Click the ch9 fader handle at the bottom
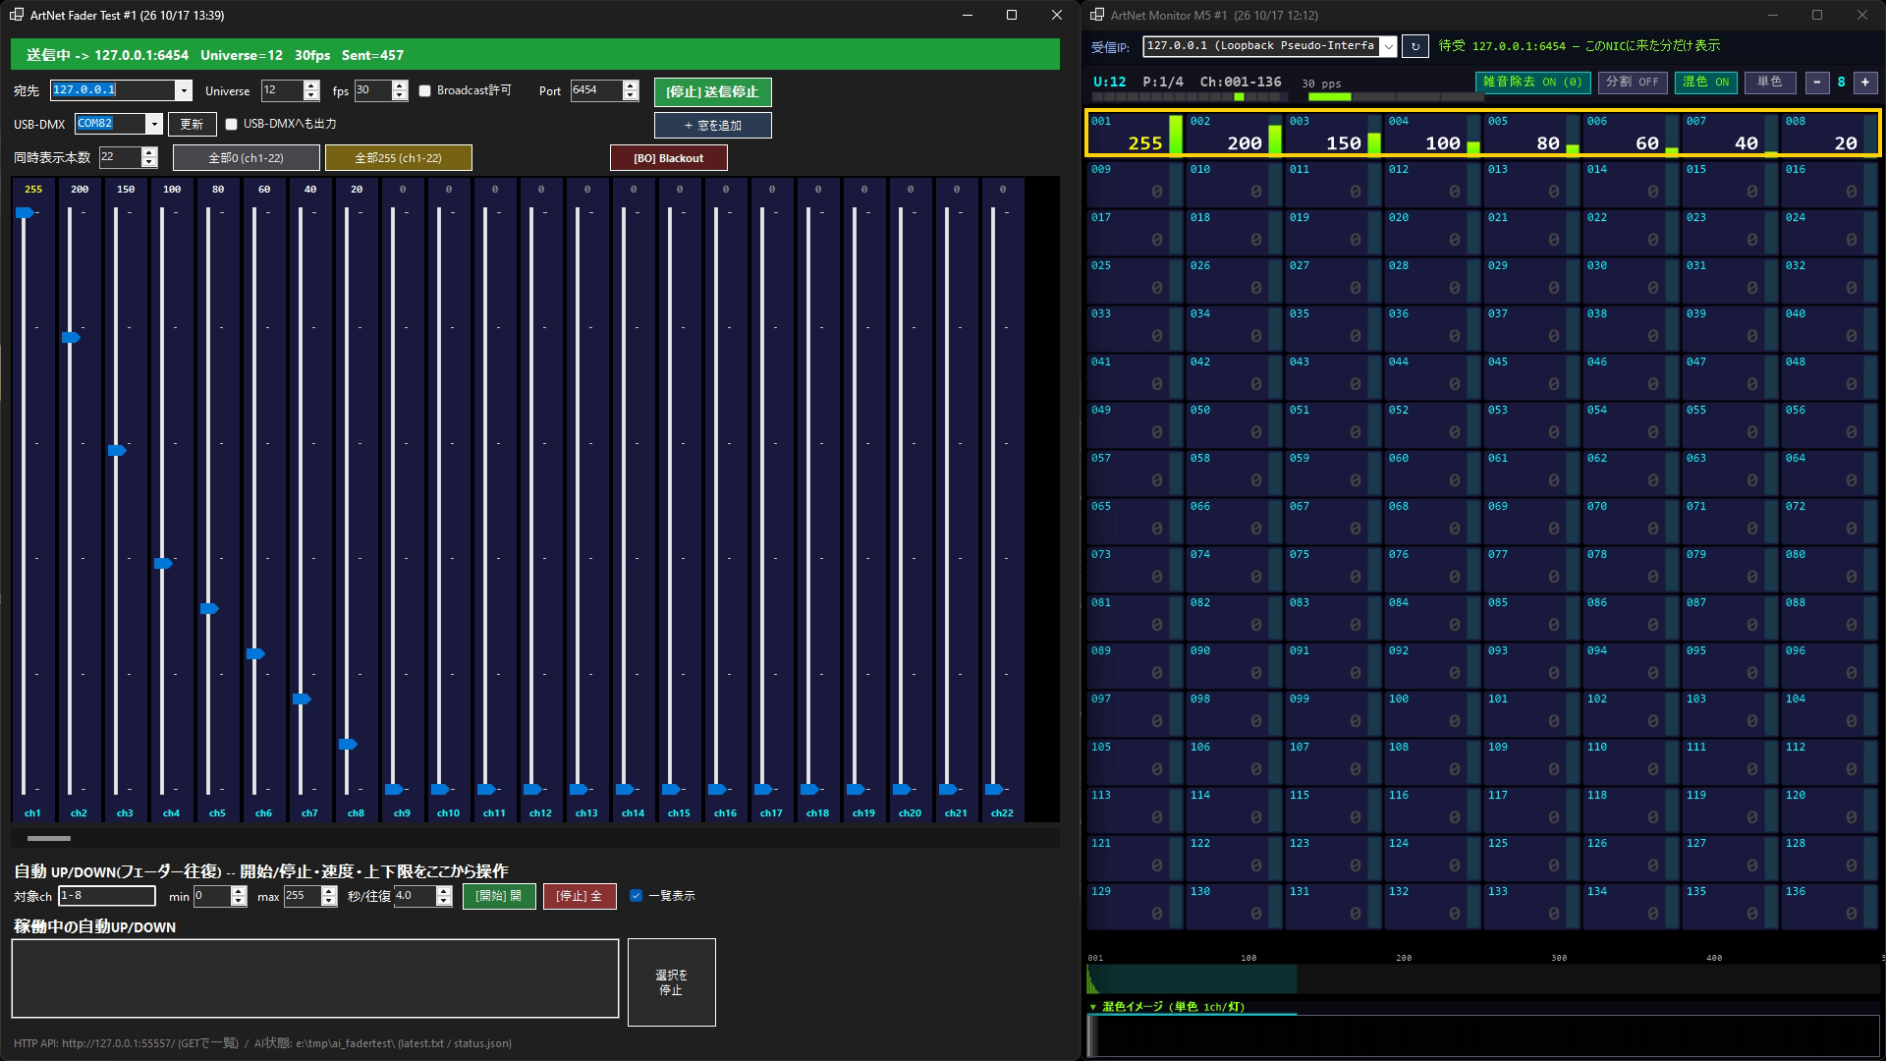 (394, 790)
